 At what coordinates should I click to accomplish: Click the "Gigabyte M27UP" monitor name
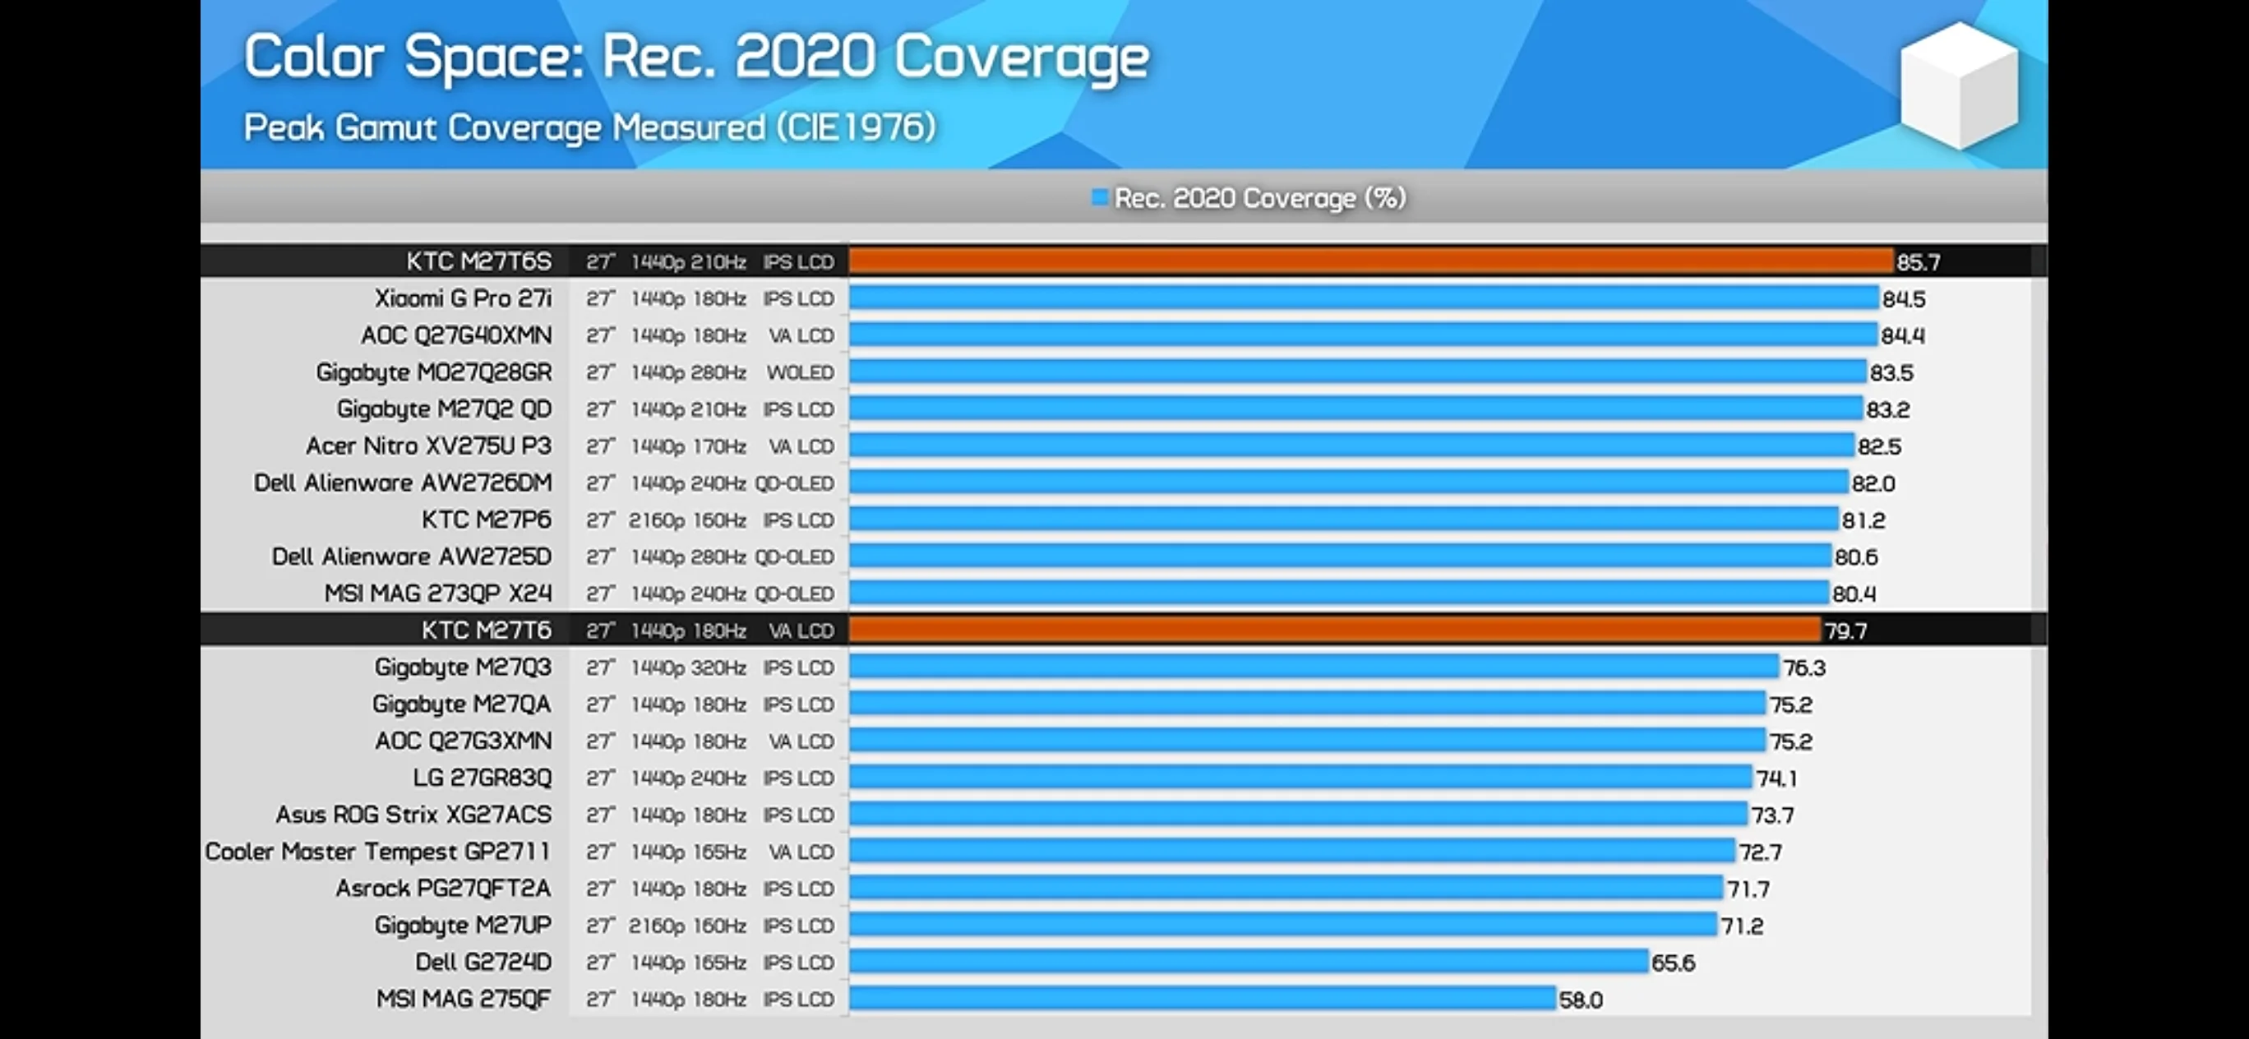click(x=463, y=926)
